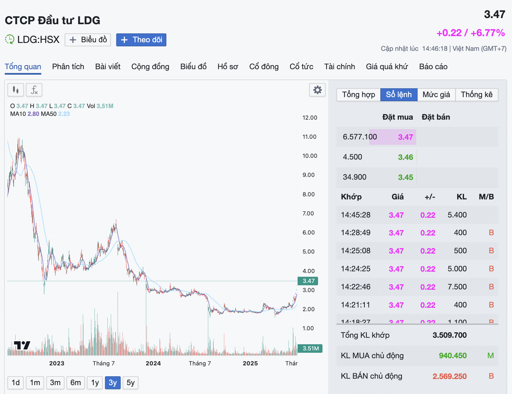The width and height of the screenshot is (512, 394).
Task: Click the CTCP Đầu tư LDG title
Action: pyautogui.click(x=52, y=20)
